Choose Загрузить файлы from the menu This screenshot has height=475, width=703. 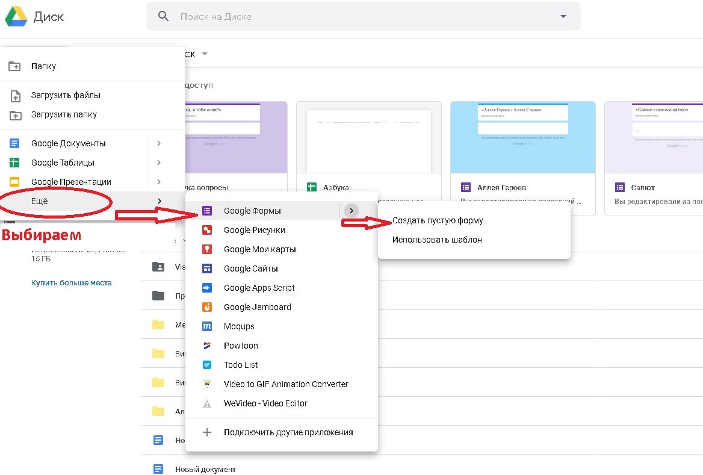92,96
